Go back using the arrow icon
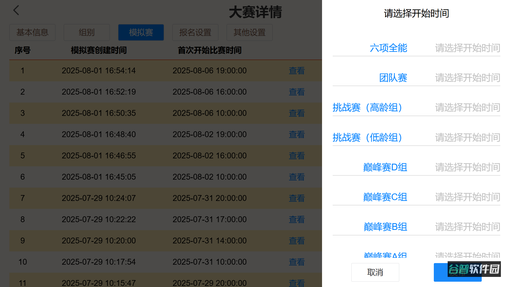The height and width of the screenshot is (287, 511). pos(16,10)
